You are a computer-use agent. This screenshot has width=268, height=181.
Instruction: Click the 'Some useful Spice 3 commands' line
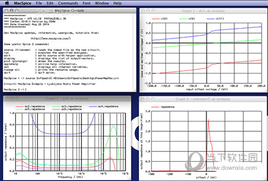(26, 44)
